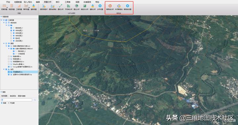Click the radar analysis globe icon
238x125 pixels.
click(x=77, y=6)
